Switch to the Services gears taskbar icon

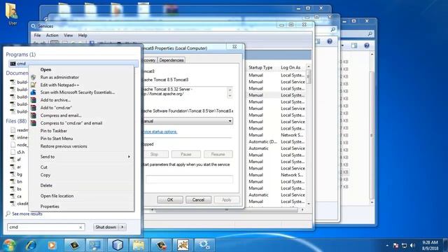204,245
